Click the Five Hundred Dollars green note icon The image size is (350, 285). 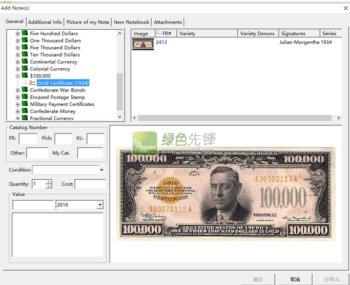[25, 33]
